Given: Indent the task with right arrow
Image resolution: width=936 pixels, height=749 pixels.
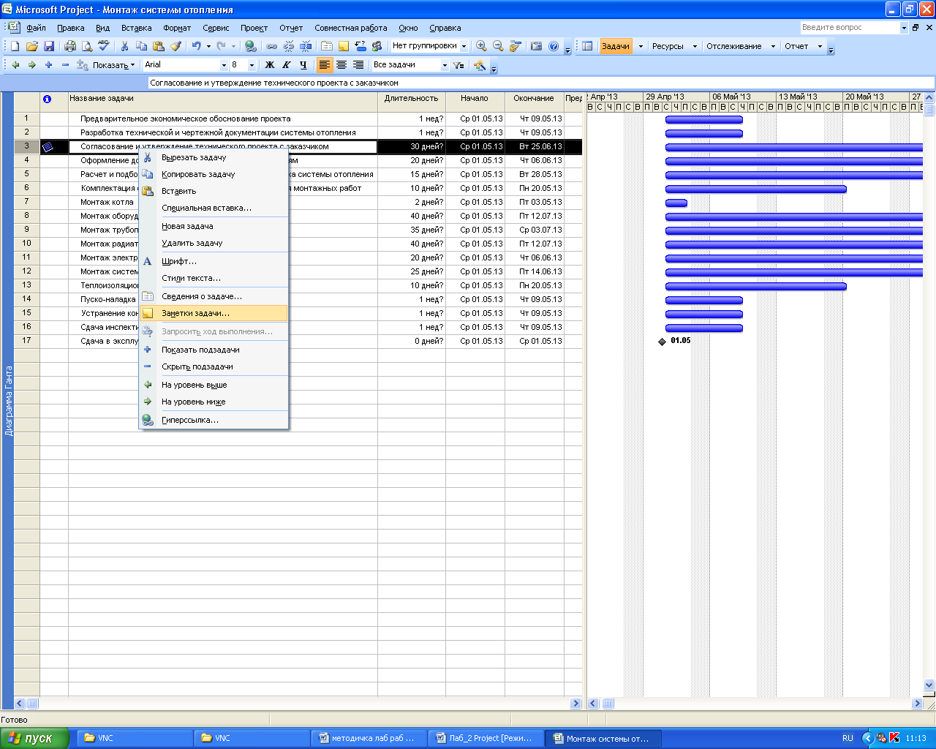Looking at the screenshot, I should [x=32, y=65].
